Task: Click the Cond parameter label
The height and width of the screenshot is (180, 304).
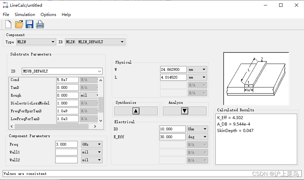Action: [x=15, y=80]
